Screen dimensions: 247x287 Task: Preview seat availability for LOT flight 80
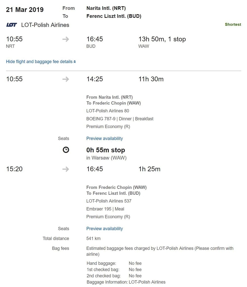[104, 138]
